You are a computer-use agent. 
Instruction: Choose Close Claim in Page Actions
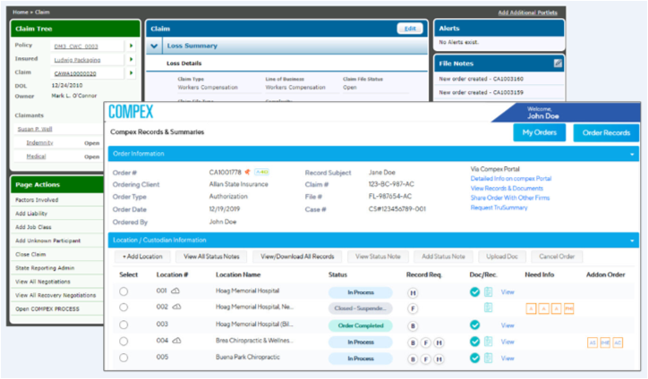click(x=30, y=255)
